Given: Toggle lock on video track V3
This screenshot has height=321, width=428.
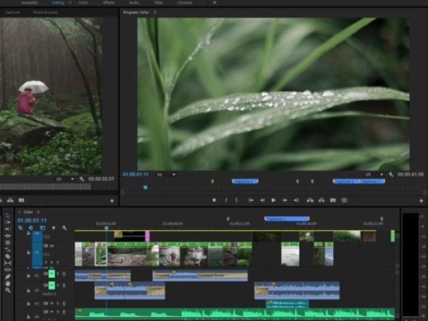Looking at the screenshot, I should click(x=28, y=253).
